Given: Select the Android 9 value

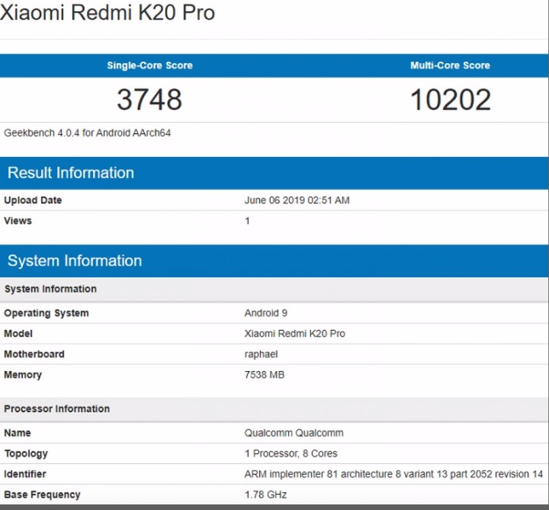Looking at the screenshot, I should pyautogui.click(x=266, y=313).
